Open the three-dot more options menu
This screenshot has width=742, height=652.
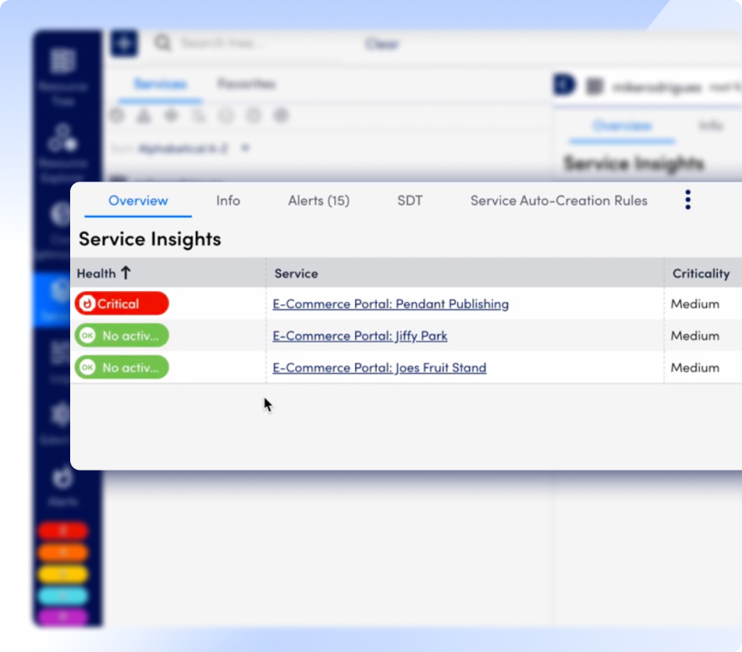click(x=688, y=200)
